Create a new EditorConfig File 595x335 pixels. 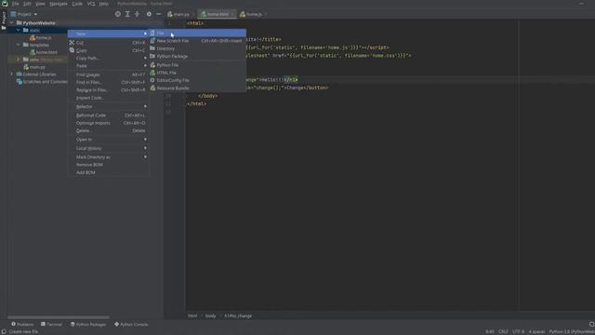197,80
